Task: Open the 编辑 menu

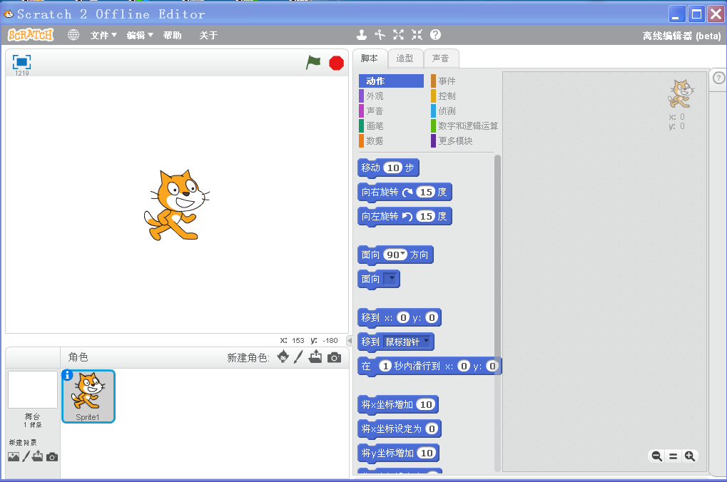Action: (140, 35)
